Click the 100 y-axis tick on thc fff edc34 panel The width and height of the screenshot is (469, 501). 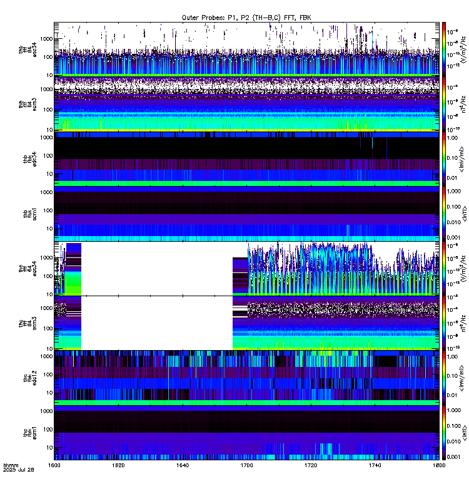pyautogui.click(x=48, y=276)
